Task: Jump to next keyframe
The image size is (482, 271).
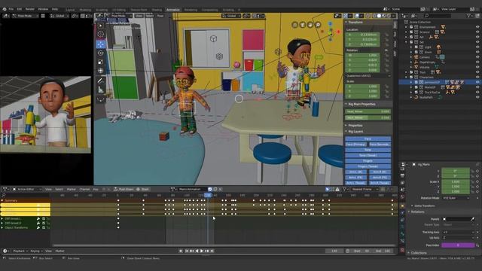Action: pyautogui.click(x=207, y=251)
